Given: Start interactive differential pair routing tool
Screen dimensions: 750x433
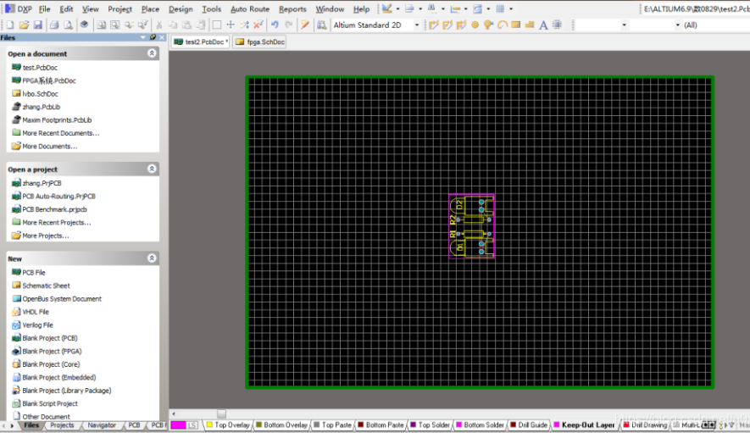Looking at the screenshot, I should click(x=461, y=25).
